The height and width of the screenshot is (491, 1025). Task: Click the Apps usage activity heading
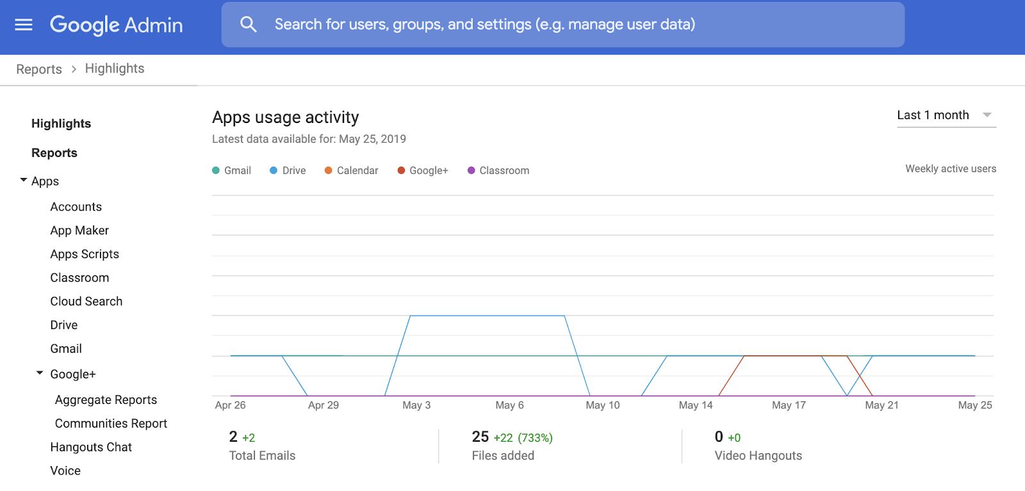click(286, 117)
